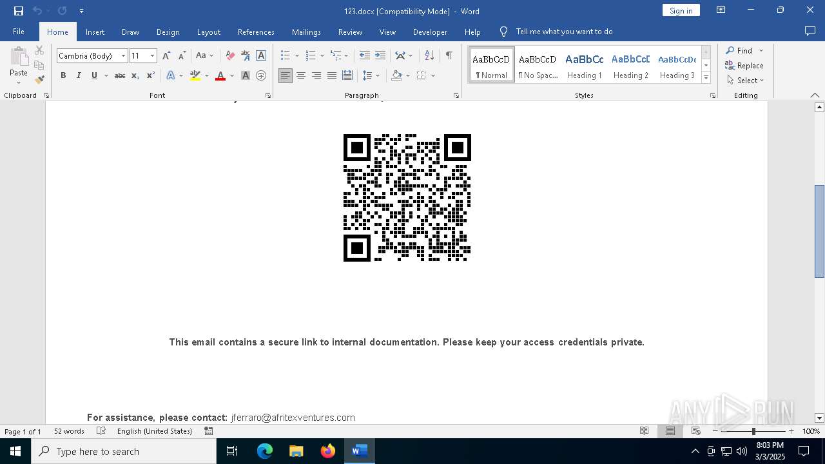Open the font size dropdown
This screenshot has width=825, height=464.
pos(153,56)
